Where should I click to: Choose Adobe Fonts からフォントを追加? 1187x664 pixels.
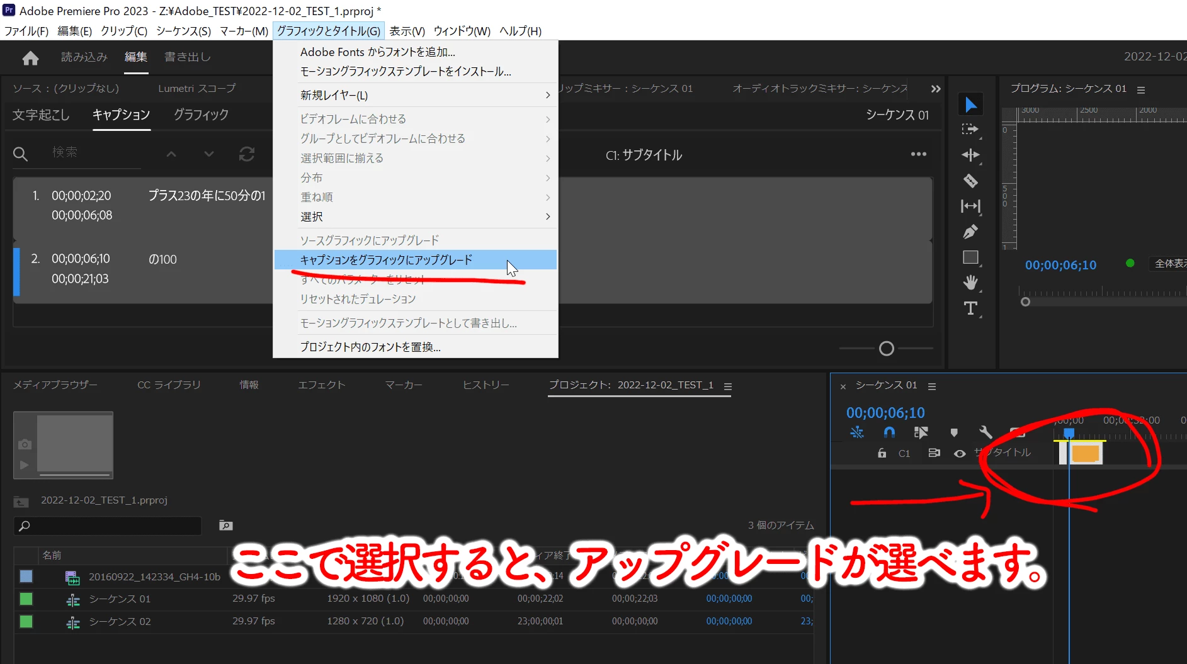(416, 52)
